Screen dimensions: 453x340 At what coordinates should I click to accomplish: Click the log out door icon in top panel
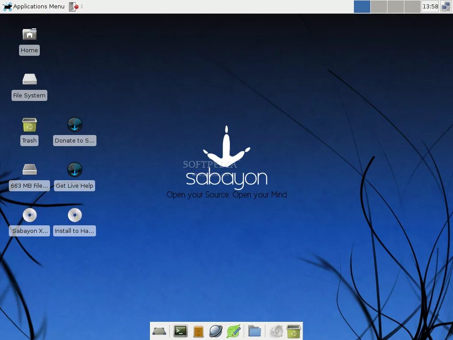[x=74, y=6]
